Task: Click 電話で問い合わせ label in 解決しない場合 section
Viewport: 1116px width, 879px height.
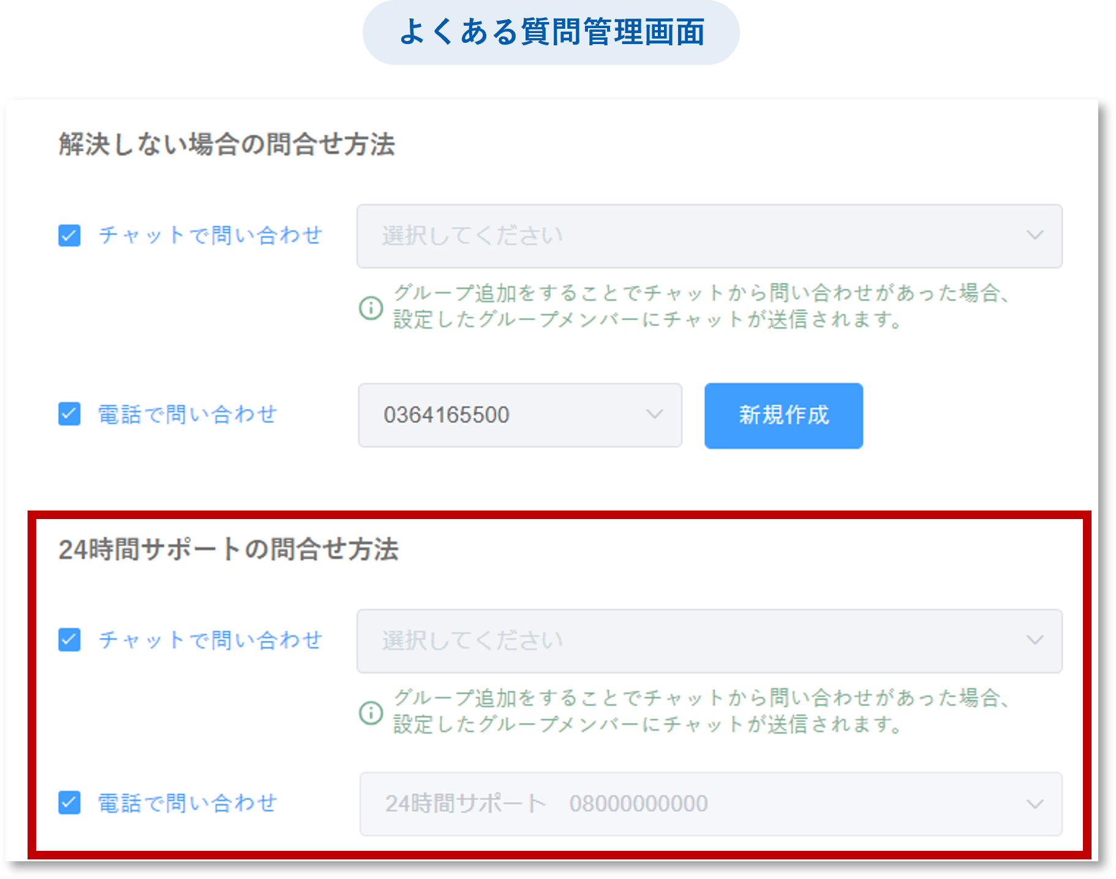Action: coord(188,414)
